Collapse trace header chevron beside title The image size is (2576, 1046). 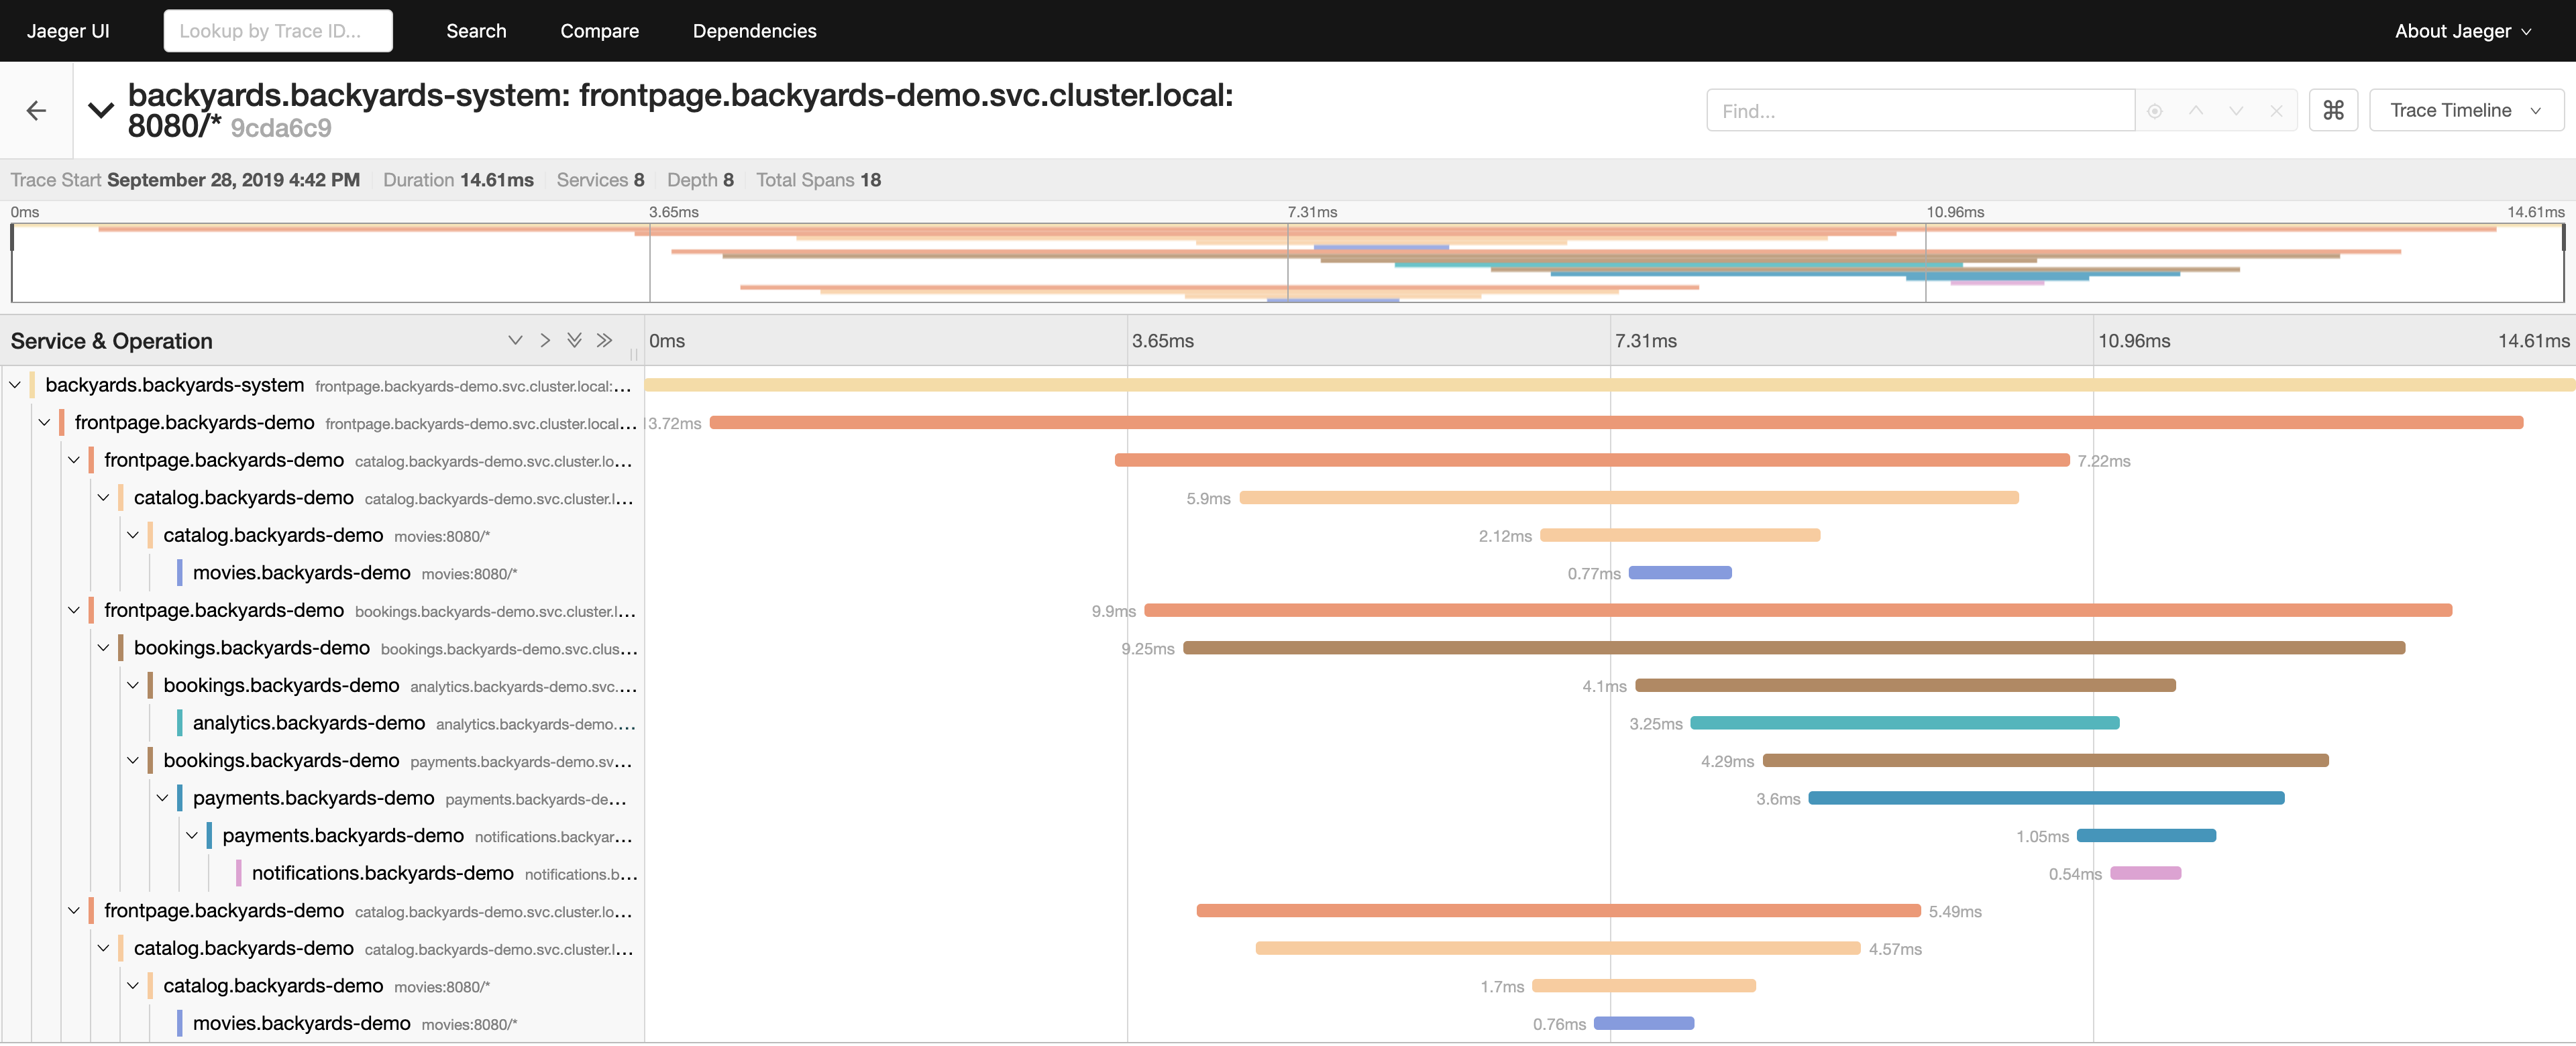(101, 110)
